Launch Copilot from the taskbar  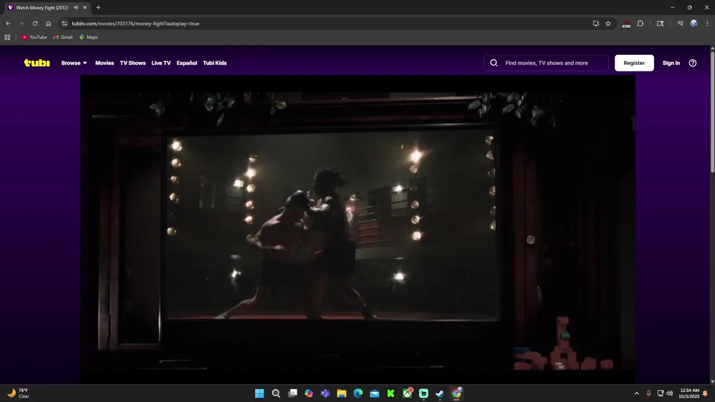coord(309,394)
